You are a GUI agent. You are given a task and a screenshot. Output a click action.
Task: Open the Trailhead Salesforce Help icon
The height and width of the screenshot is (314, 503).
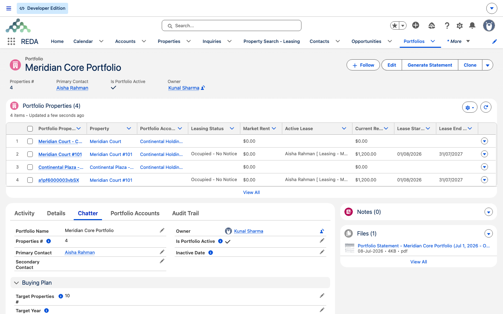(432, 25)
